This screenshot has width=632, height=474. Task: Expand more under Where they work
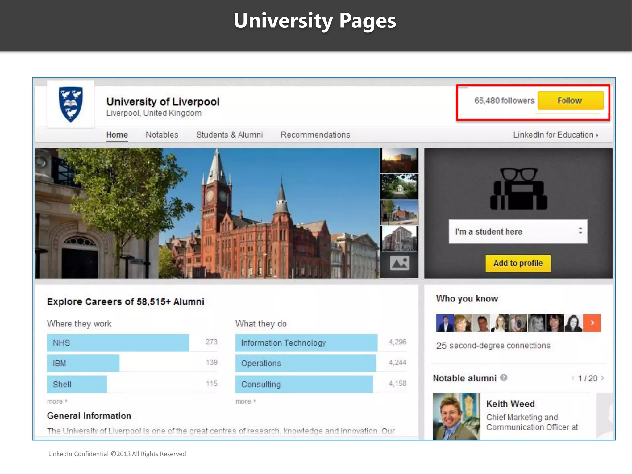tap(57, 401)
